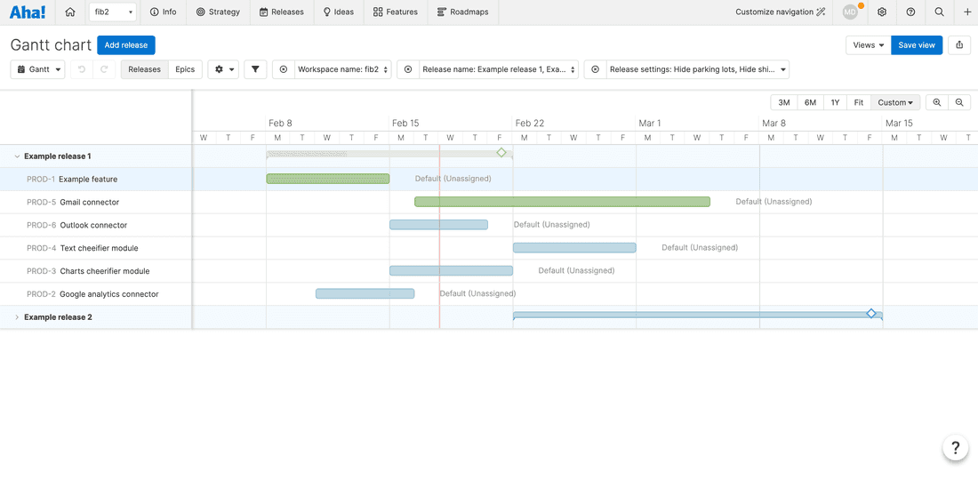The height and width of the screenshot is (480, 978).
Task: Click the Example feature green bar
Action: tap(328, 179)
